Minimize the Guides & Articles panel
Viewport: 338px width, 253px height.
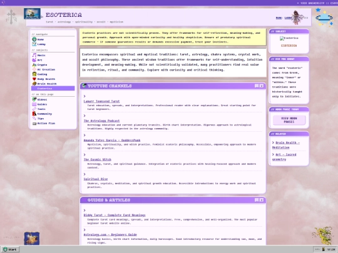(257, 200)
